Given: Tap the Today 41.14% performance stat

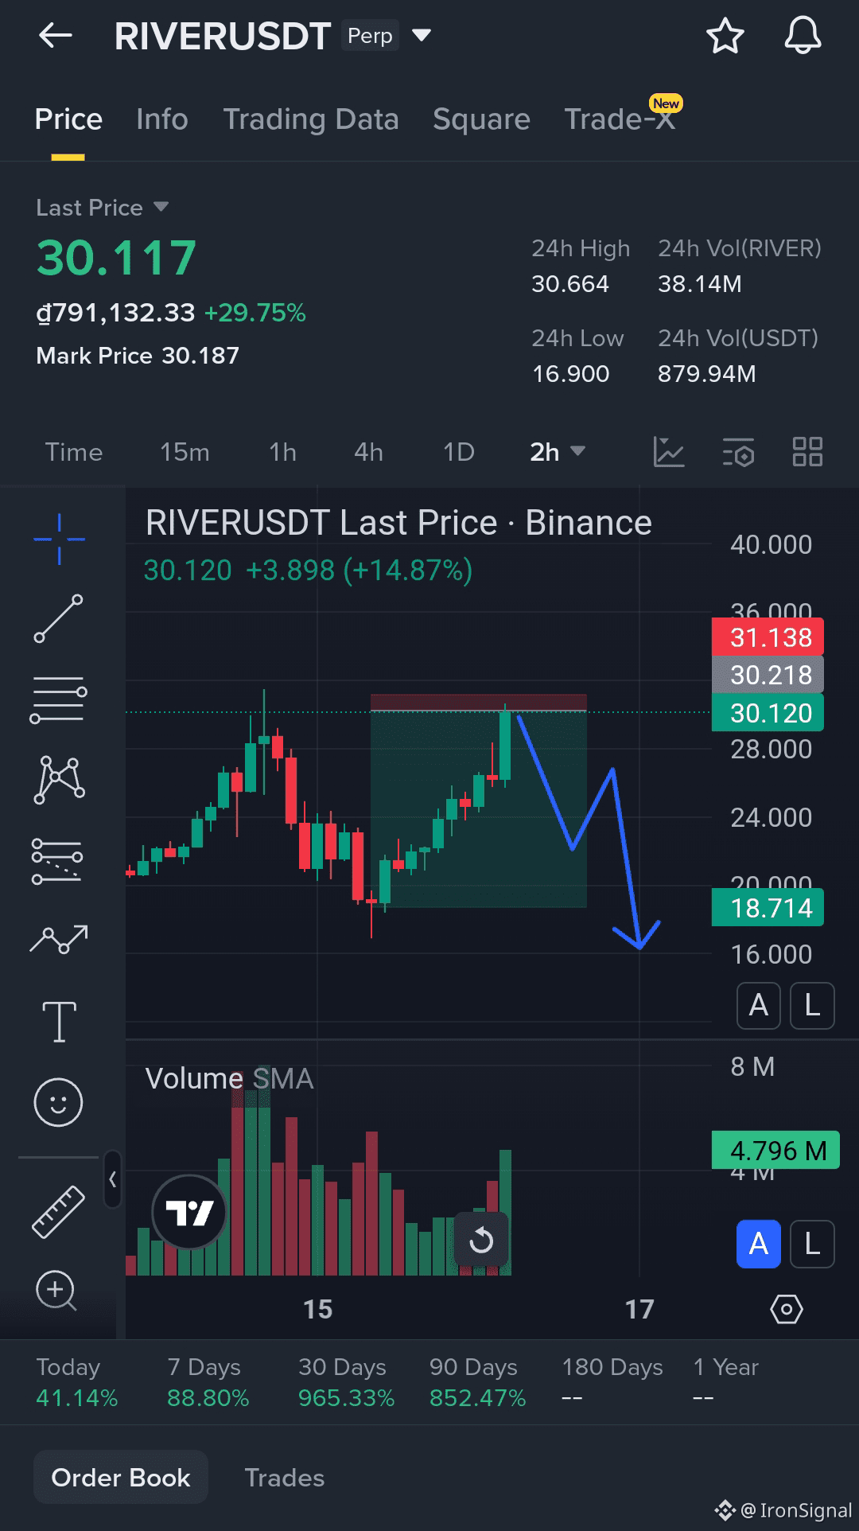Looking at the screenshot, I should (76, 1382).
